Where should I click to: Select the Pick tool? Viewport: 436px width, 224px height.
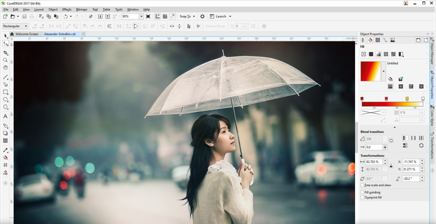[5, 36]
